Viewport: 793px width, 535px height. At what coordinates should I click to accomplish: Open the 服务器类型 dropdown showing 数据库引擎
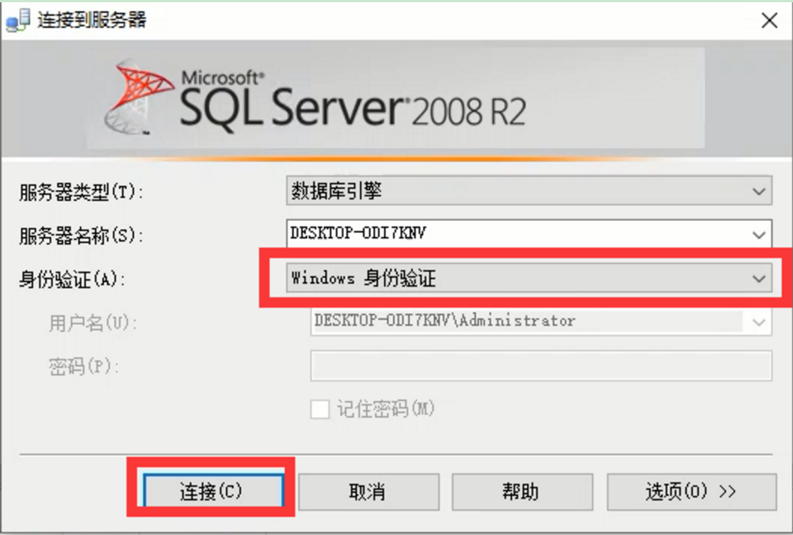529,190
